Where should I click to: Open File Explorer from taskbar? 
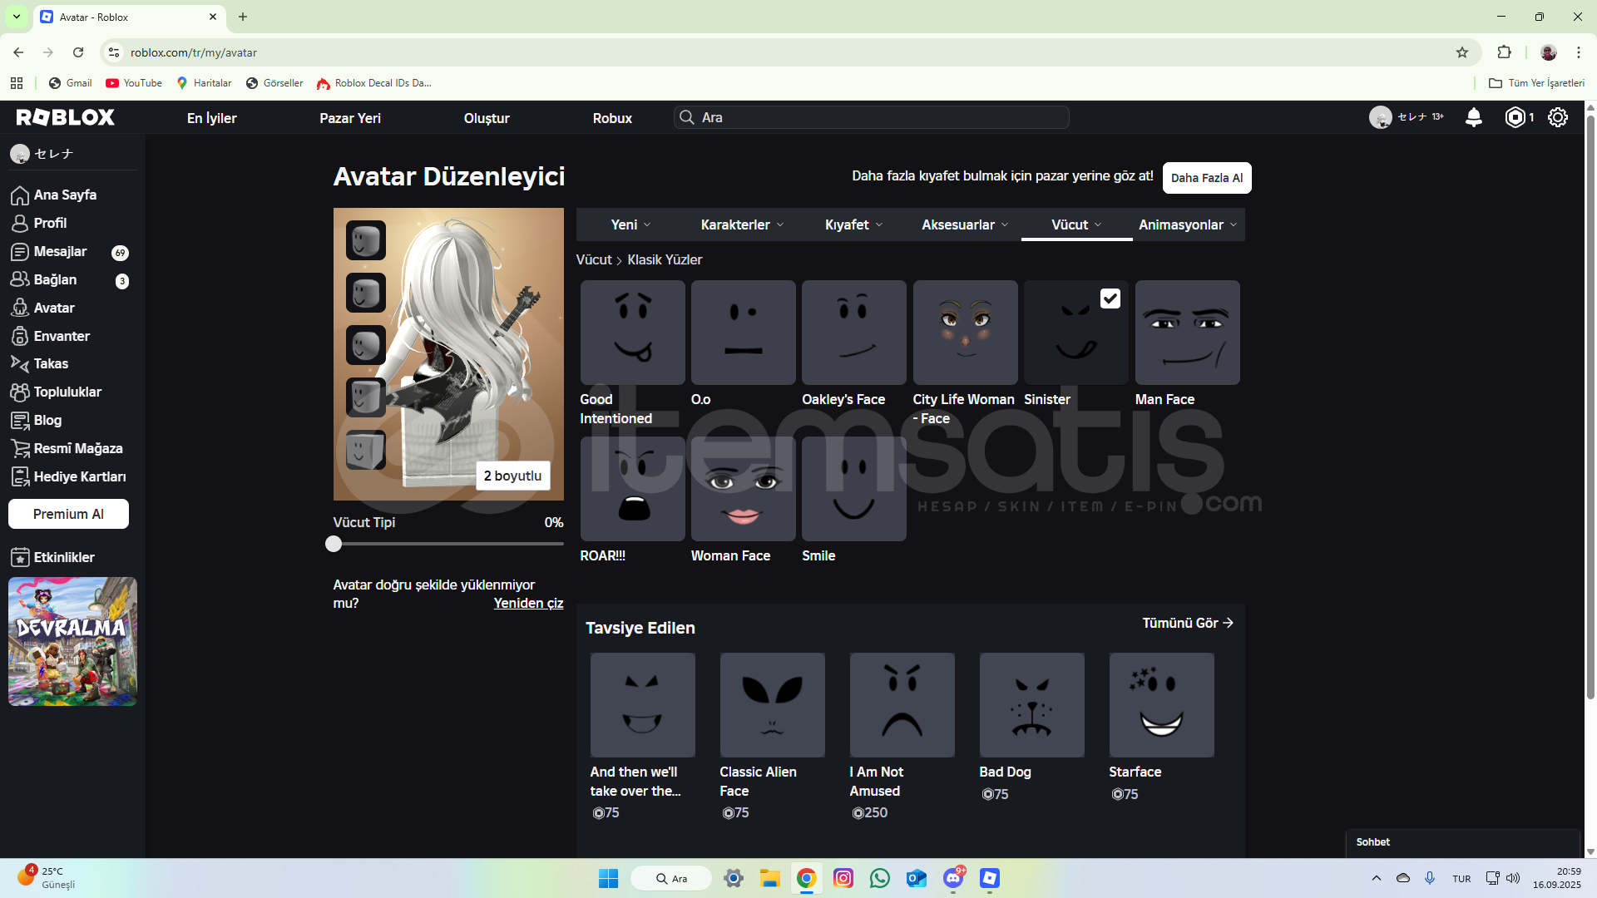pyautogui.click(x=769, y=878)
